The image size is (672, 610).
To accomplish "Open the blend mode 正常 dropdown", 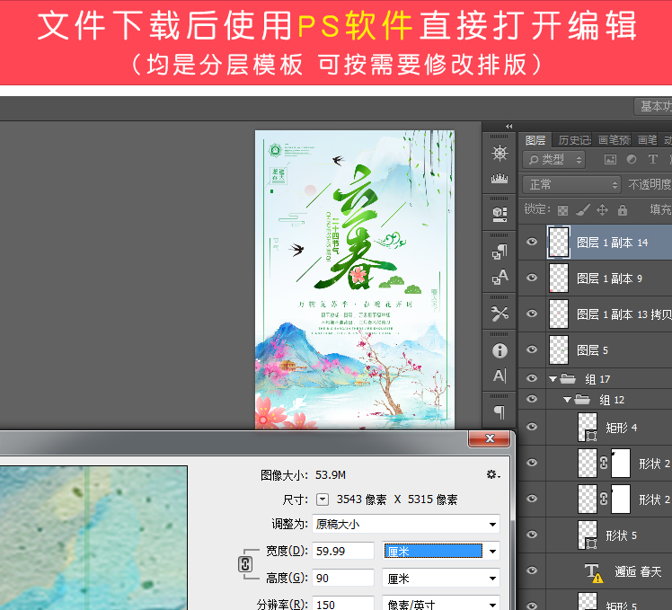I will 571,184.
